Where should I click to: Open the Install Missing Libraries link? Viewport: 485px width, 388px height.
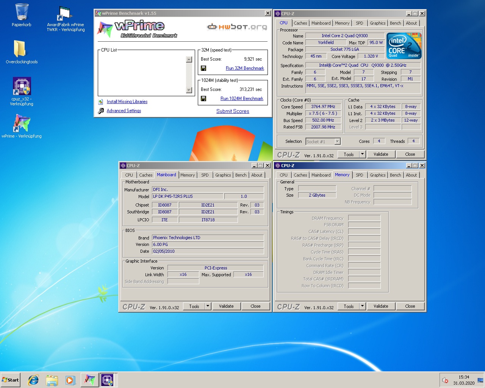pyautogui.click(x=127, y=102)
